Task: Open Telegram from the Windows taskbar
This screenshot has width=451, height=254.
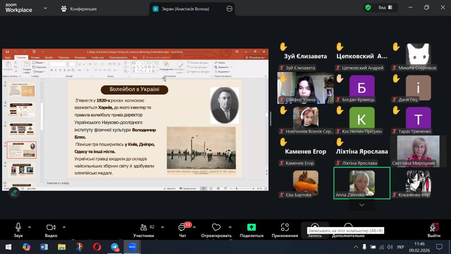Action: [115, 247]
